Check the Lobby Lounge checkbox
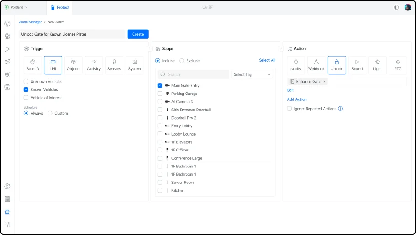Viewport: 416px width, 235px height. pyautogui.click(x=160, y=134)
